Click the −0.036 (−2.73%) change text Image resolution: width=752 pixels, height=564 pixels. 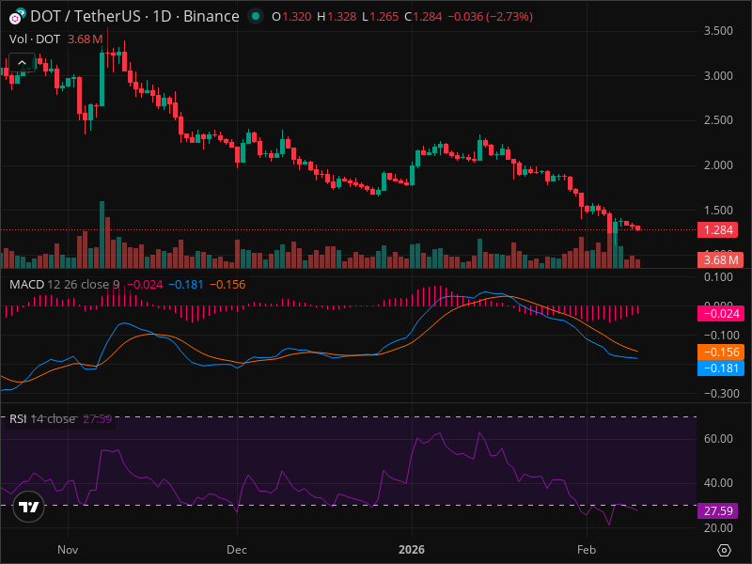490,16
